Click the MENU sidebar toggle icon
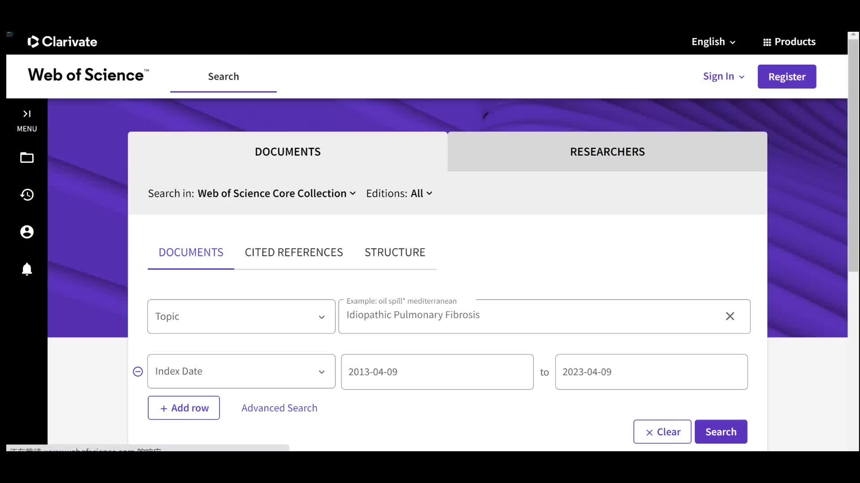Screen dimensions: 860x483 coord(26,113)
